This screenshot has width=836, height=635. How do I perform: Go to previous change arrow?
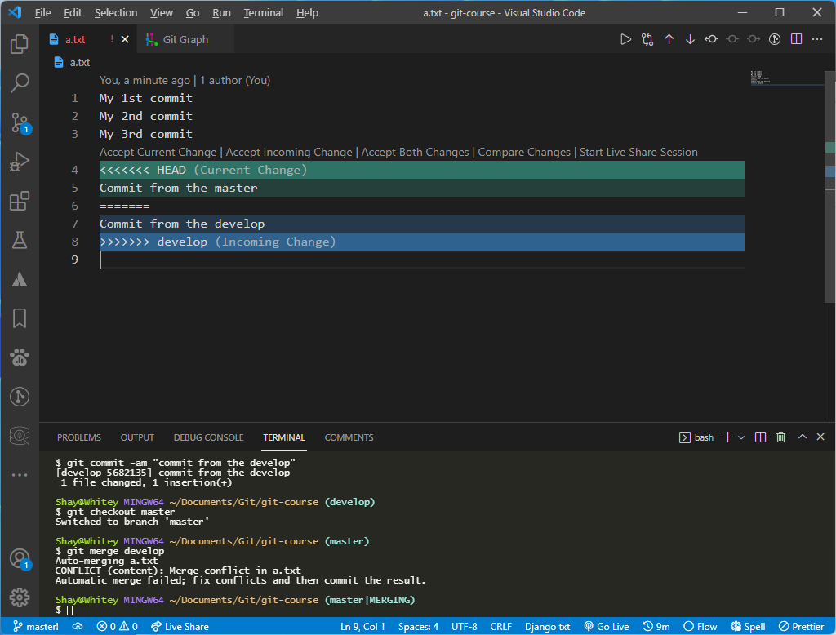669,39
